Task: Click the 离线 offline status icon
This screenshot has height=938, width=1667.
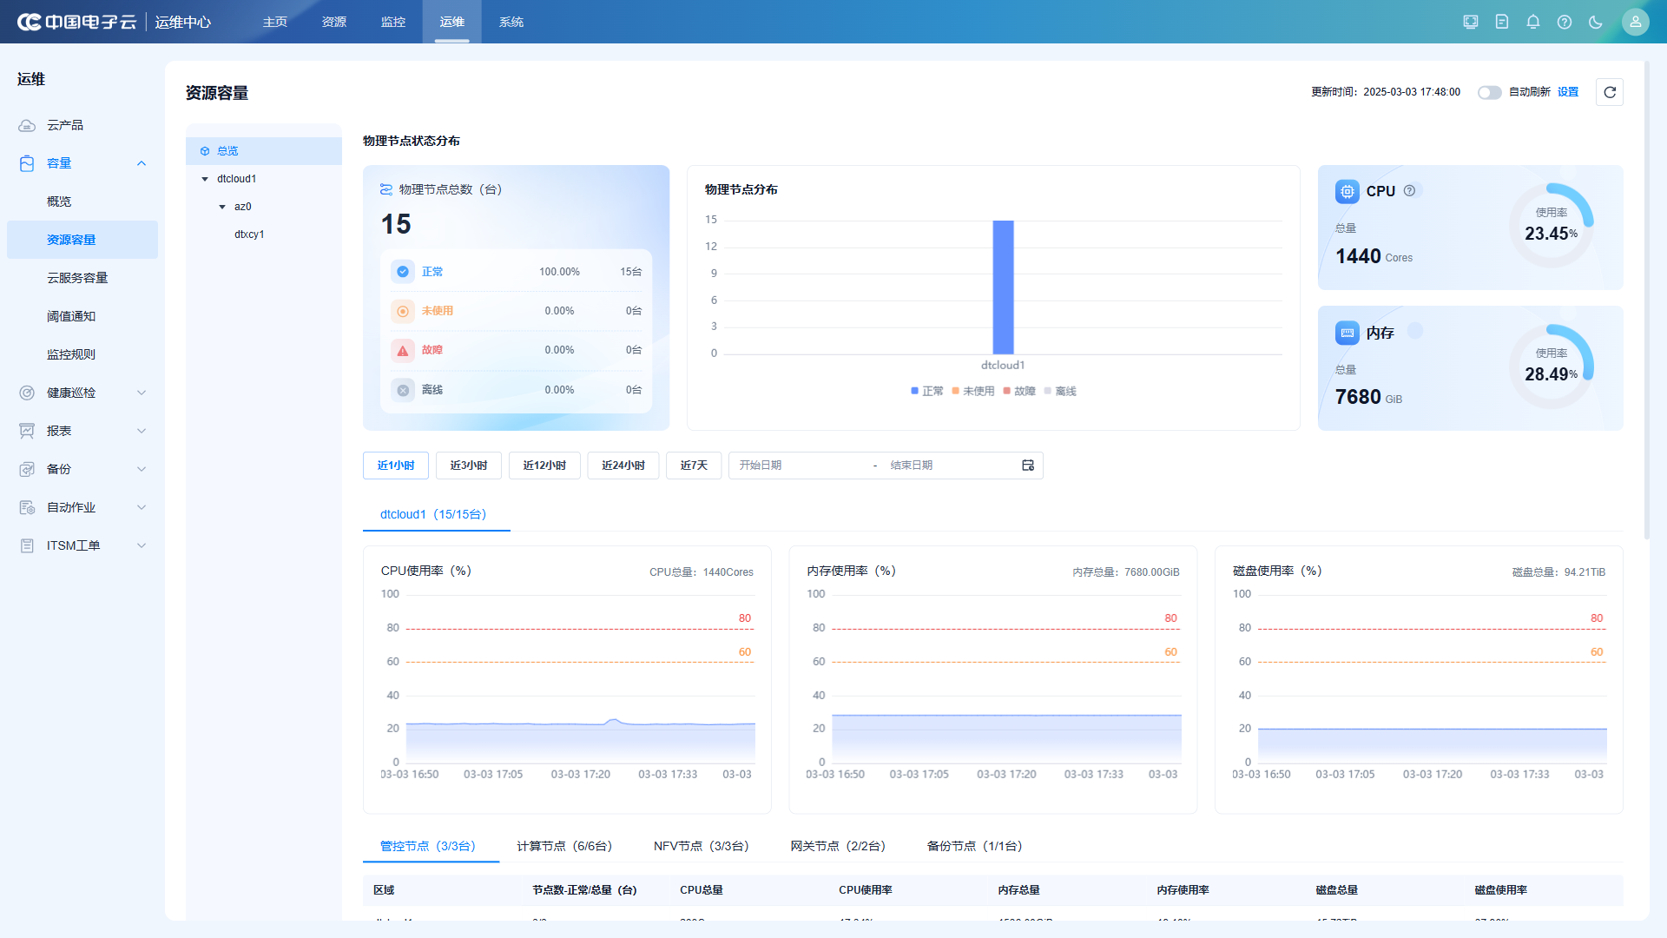Action: 403,390
